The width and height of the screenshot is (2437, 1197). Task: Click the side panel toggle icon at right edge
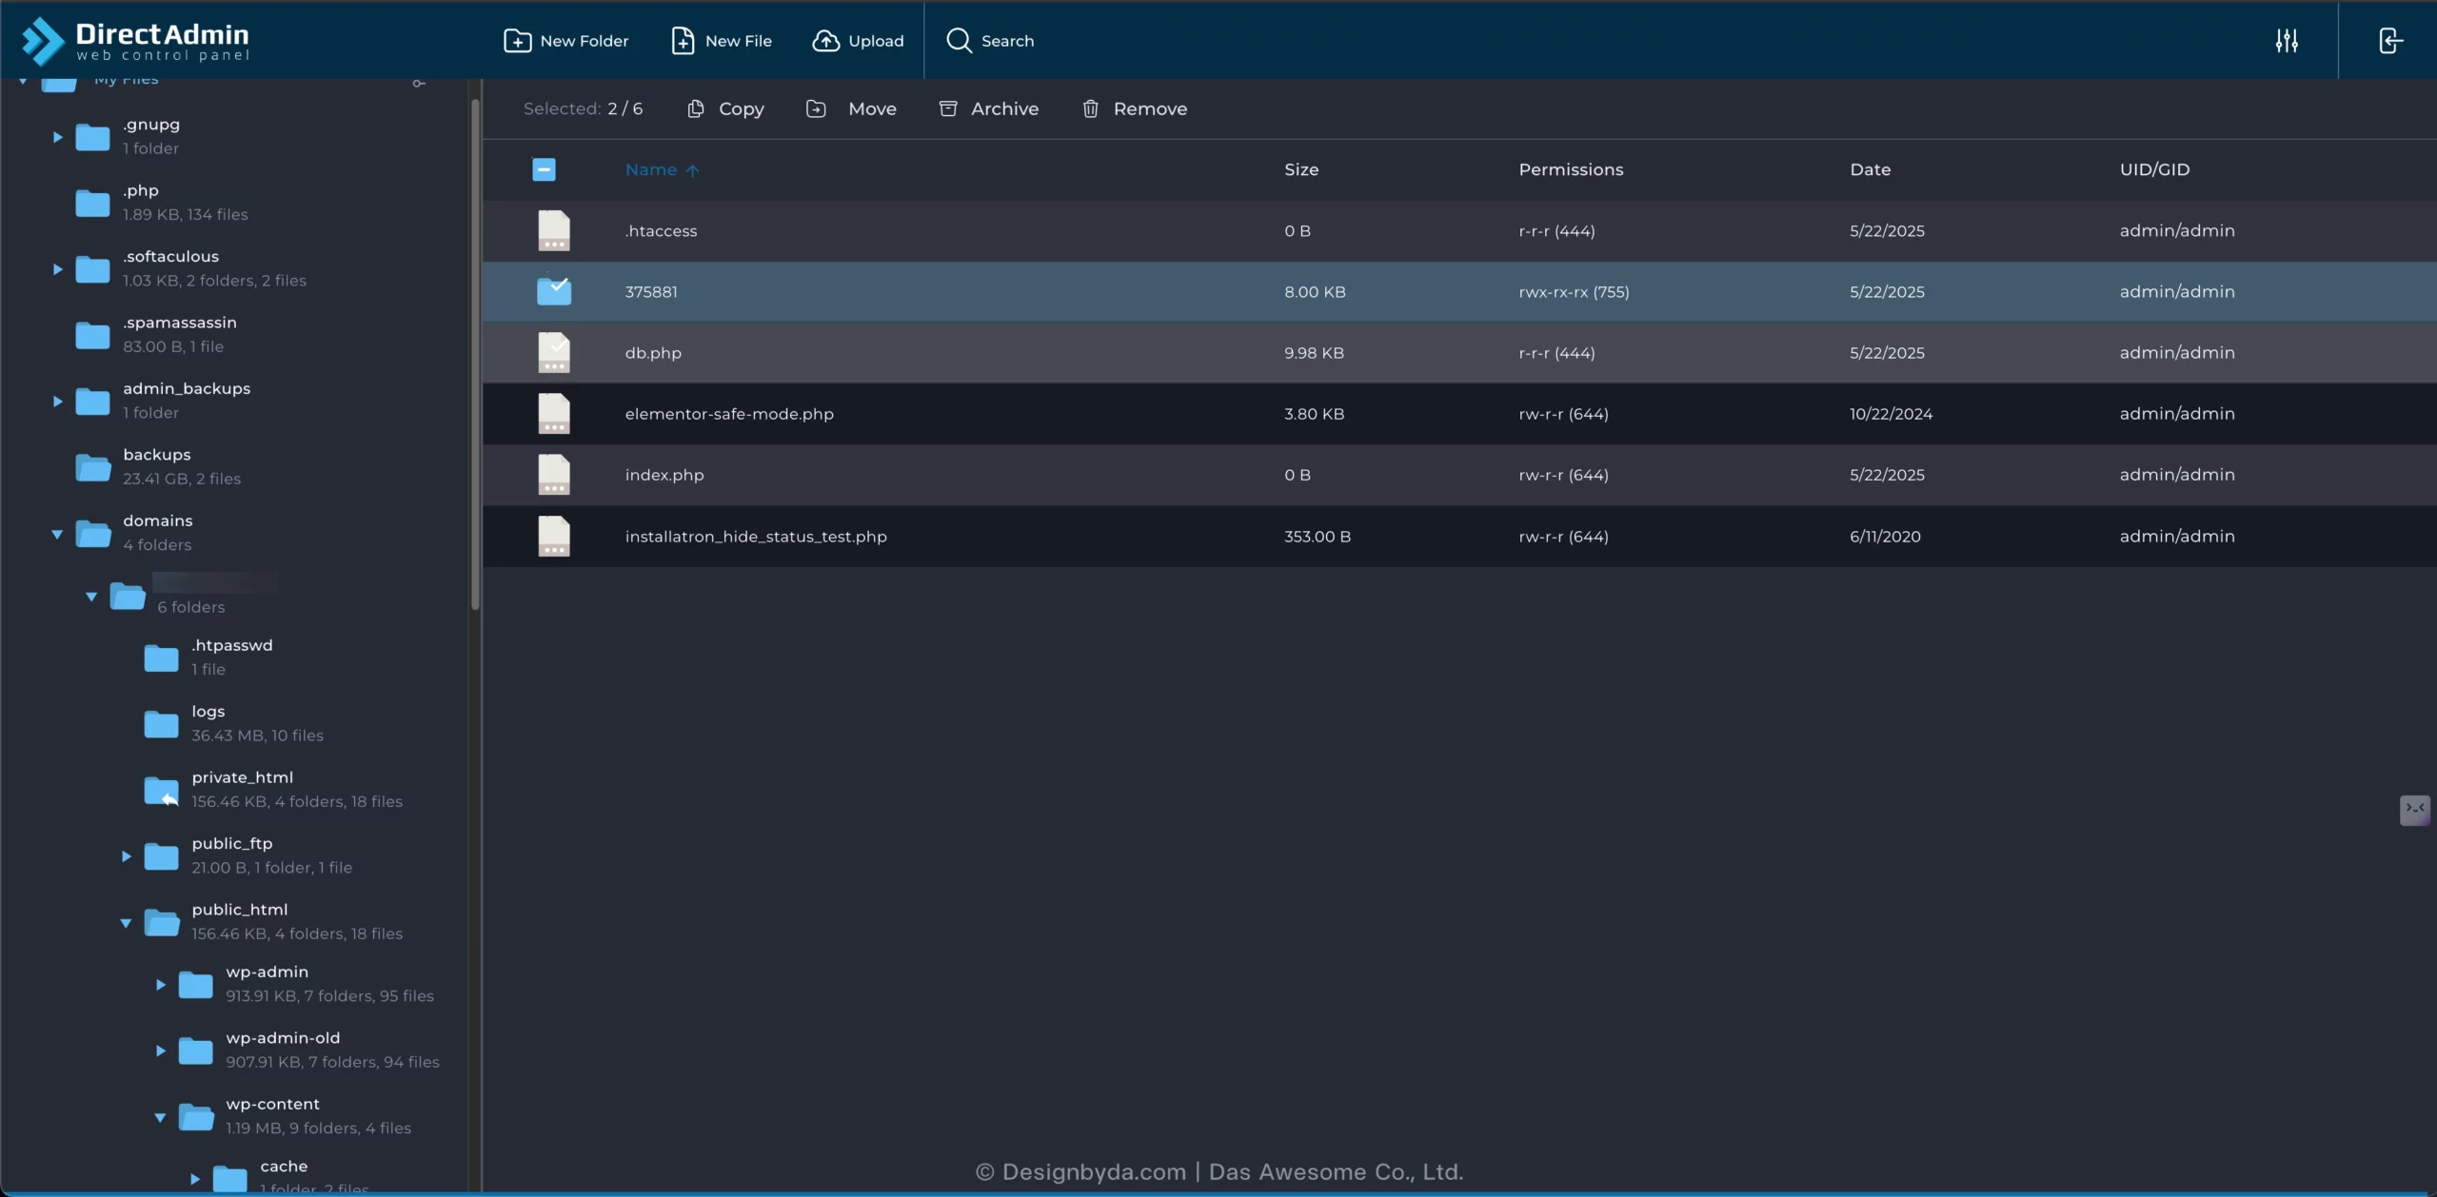(2415, 810)
